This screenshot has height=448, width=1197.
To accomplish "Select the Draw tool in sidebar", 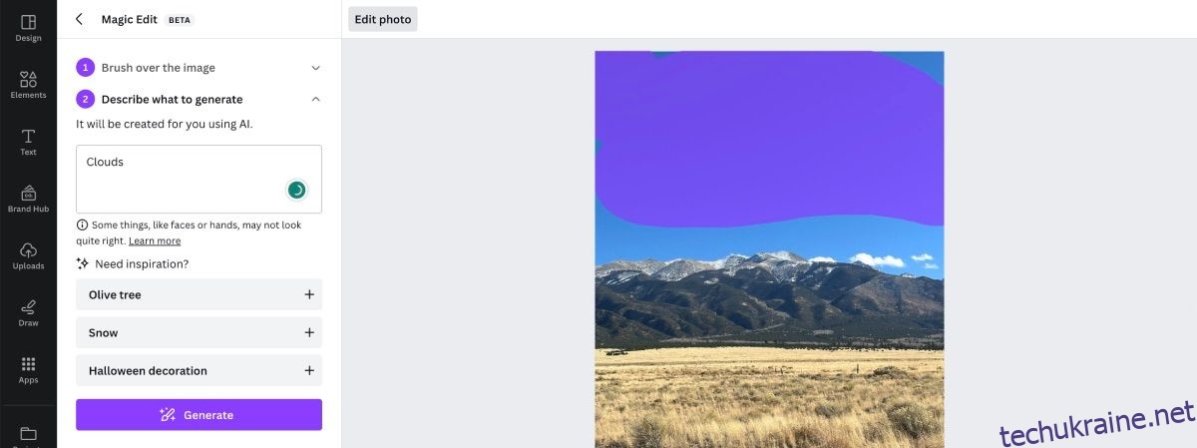I will coord(28,312).
